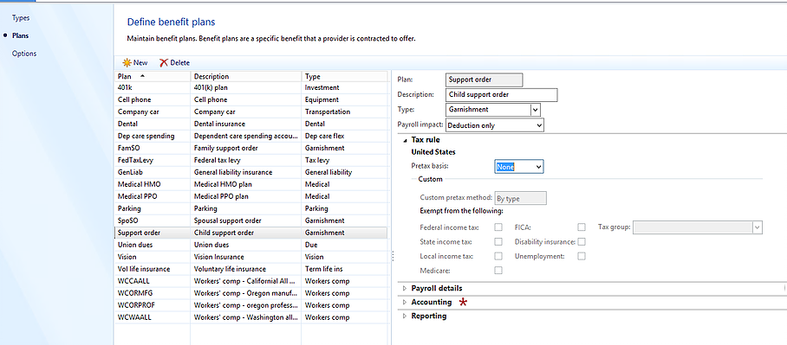Click the splitter grip between list and details
Viewport: 787px width, 345px height.
point(393,256)
